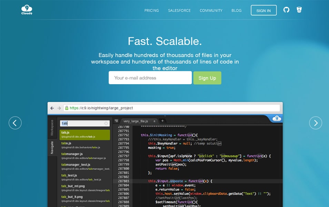The height and width of the screenshot is (207, 329).
Task: Click browser back arrow in mockup
Action: coord(52,108)
